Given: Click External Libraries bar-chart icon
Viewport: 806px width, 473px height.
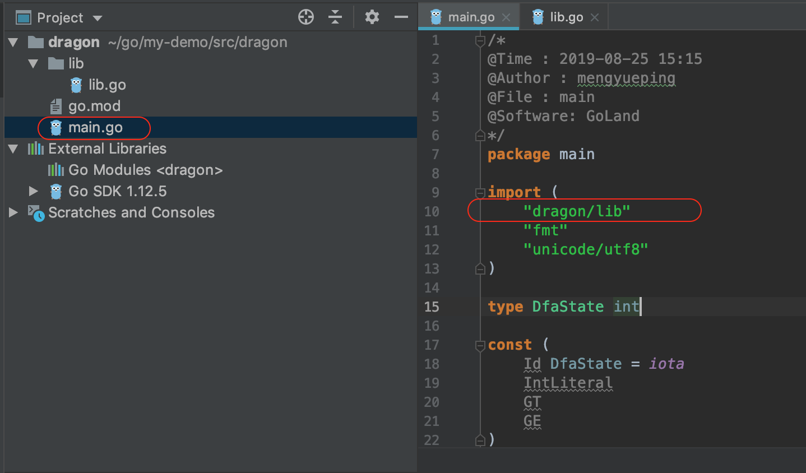Looking at the screenshot, I should click(x=36, y=149).
